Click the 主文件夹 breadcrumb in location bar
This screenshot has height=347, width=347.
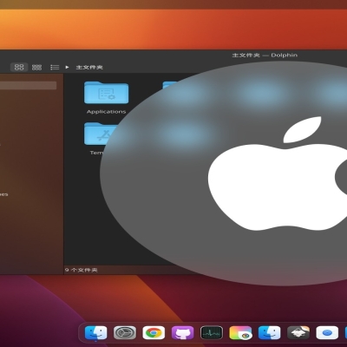[x=89, y=67]
